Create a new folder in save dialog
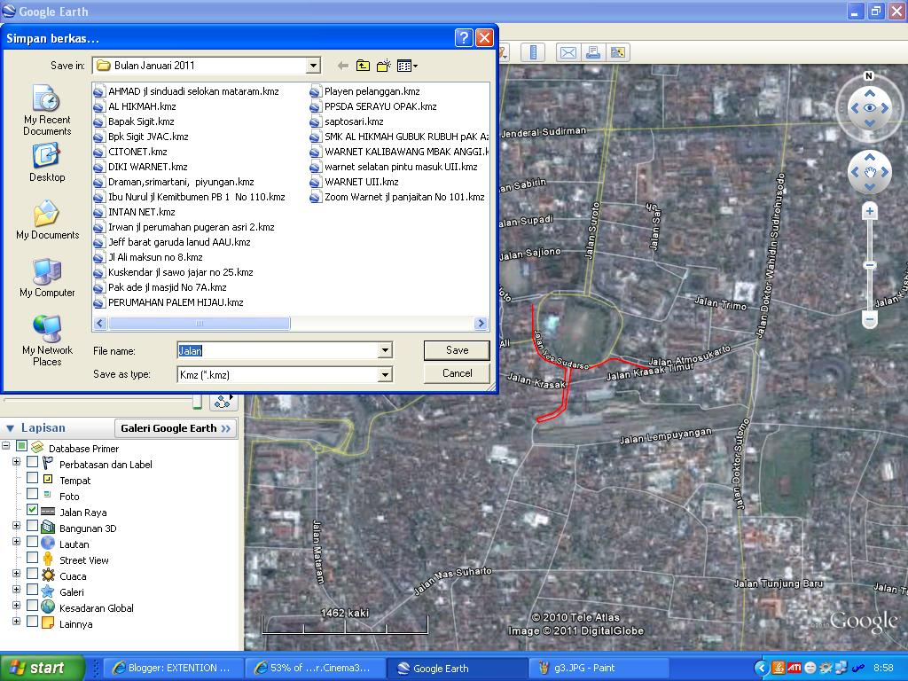 383,66
